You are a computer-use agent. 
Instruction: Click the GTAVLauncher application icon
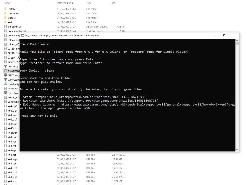pyautogui.click(x=5, y=80)
